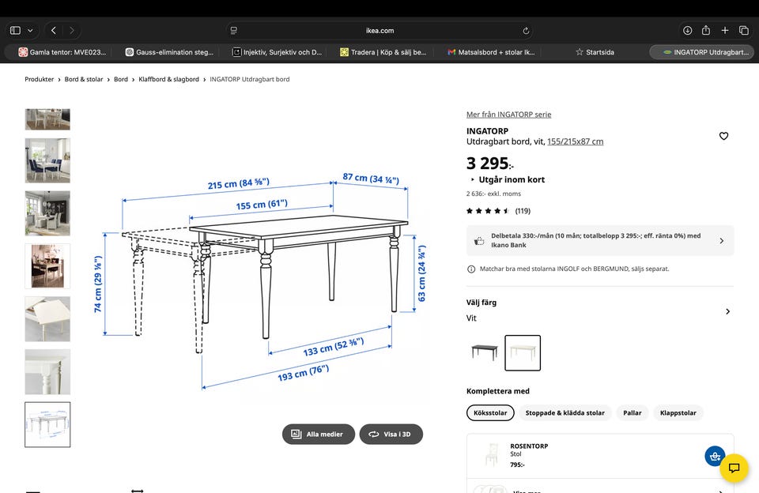Click the heart favorite icon
This screenshot has width=759, height=493.
(x=723, y=137)
